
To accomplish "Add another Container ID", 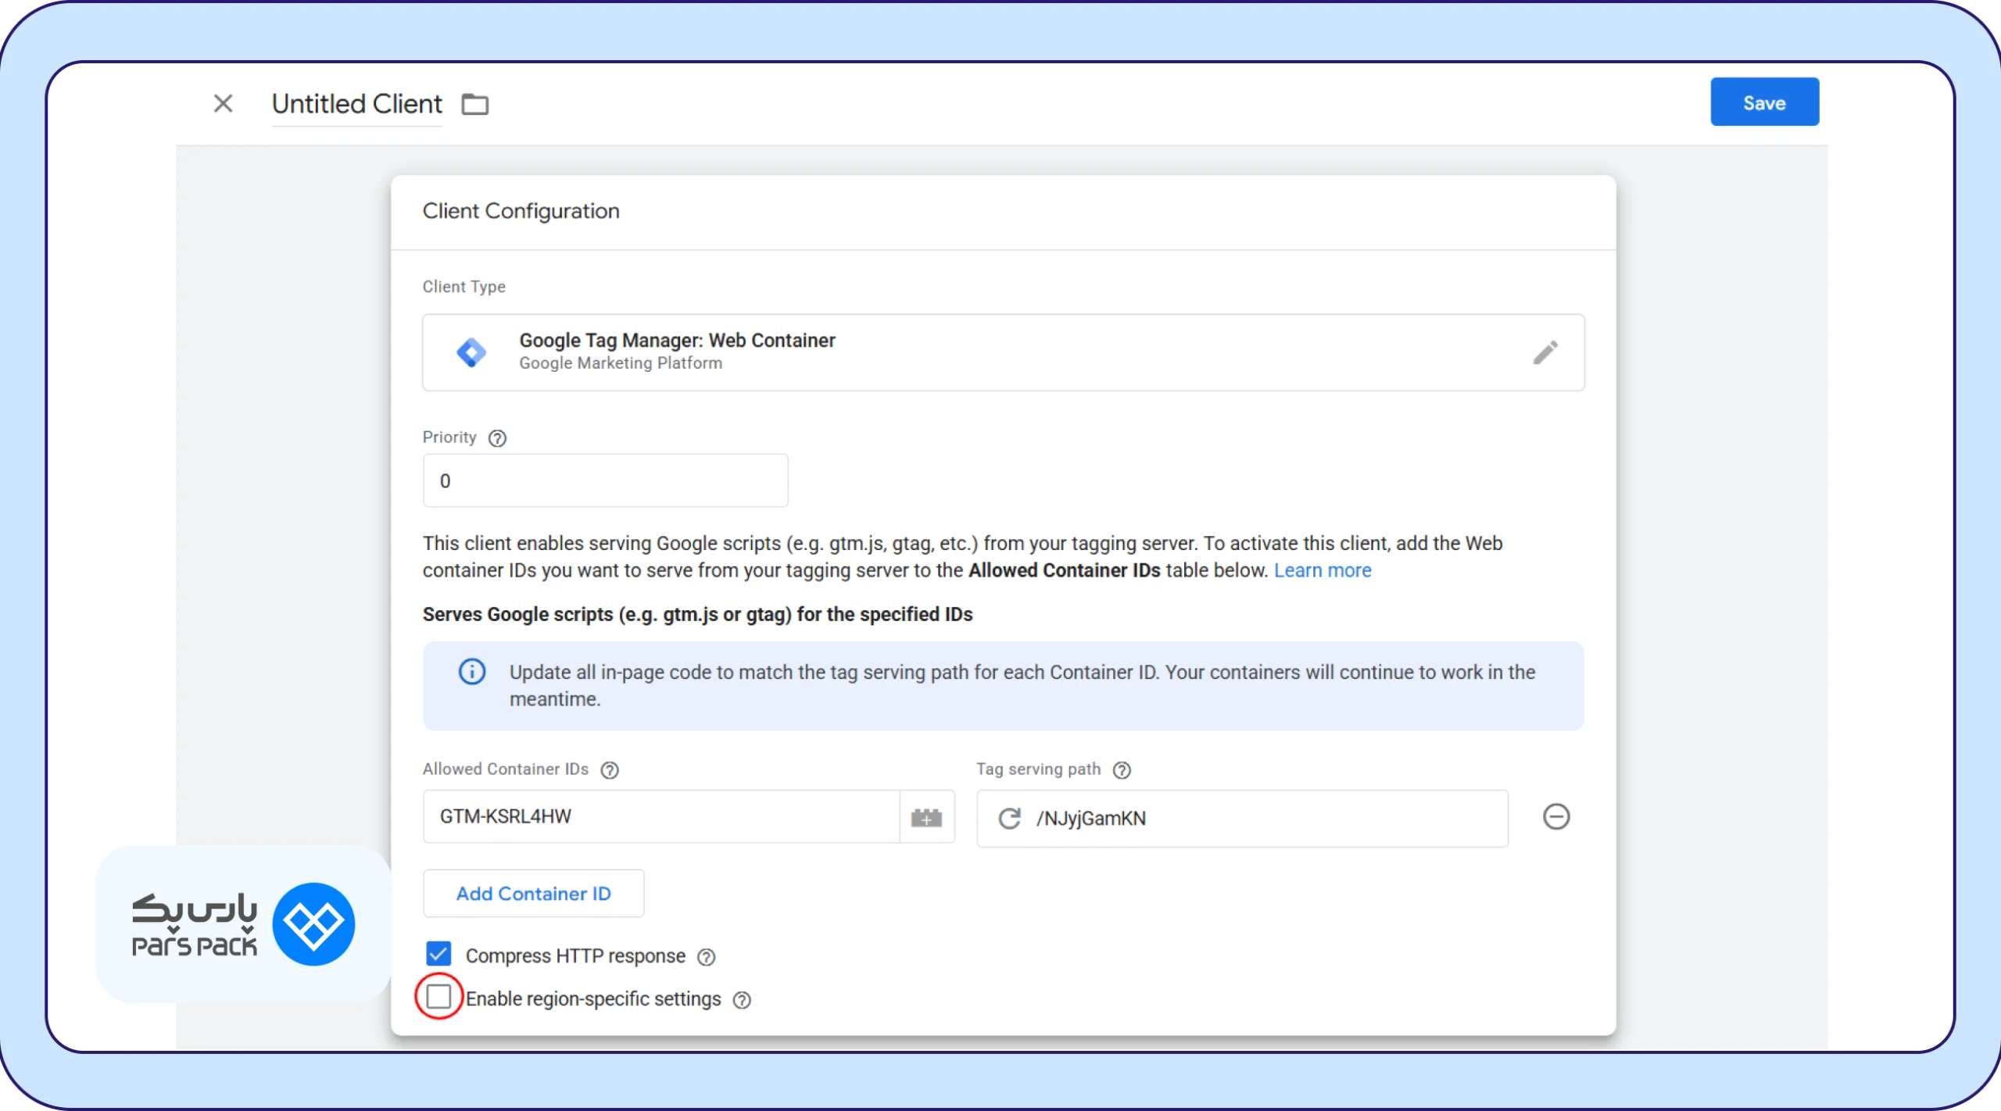I will 533,893.
